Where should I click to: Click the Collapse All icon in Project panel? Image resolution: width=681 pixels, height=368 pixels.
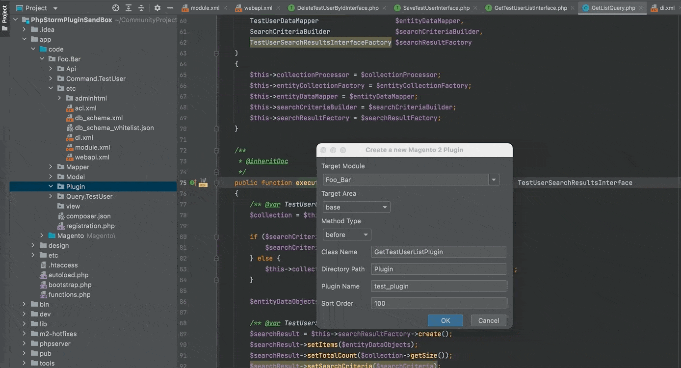tap(141, 8)
